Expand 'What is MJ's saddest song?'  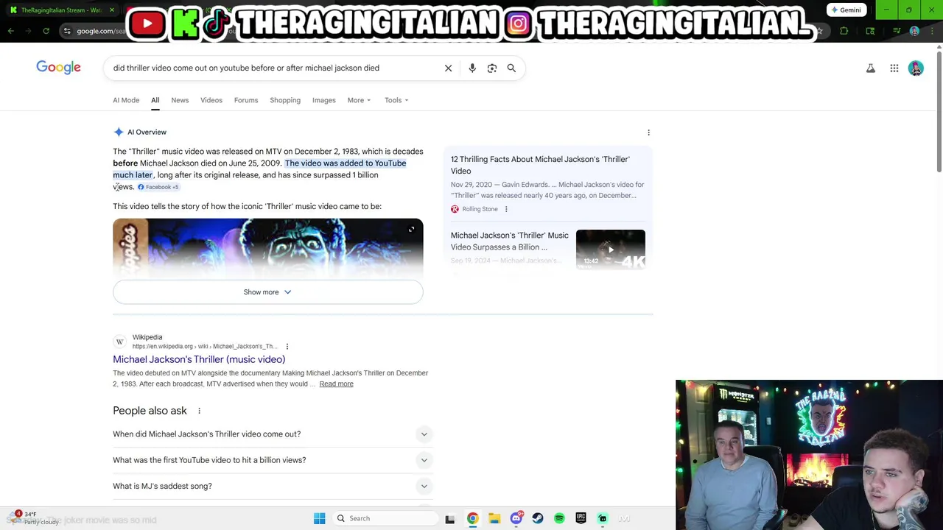[273, 486]
